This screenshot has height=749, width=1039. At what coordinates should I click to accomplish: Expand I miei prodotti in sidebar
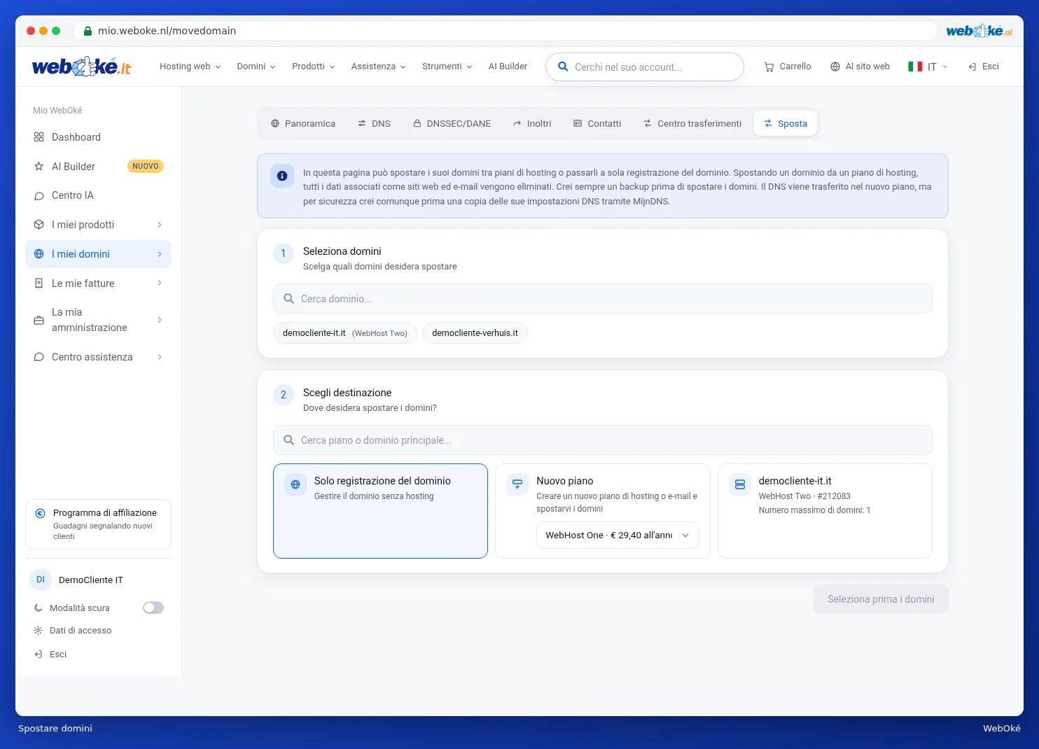tap(98, 225)
